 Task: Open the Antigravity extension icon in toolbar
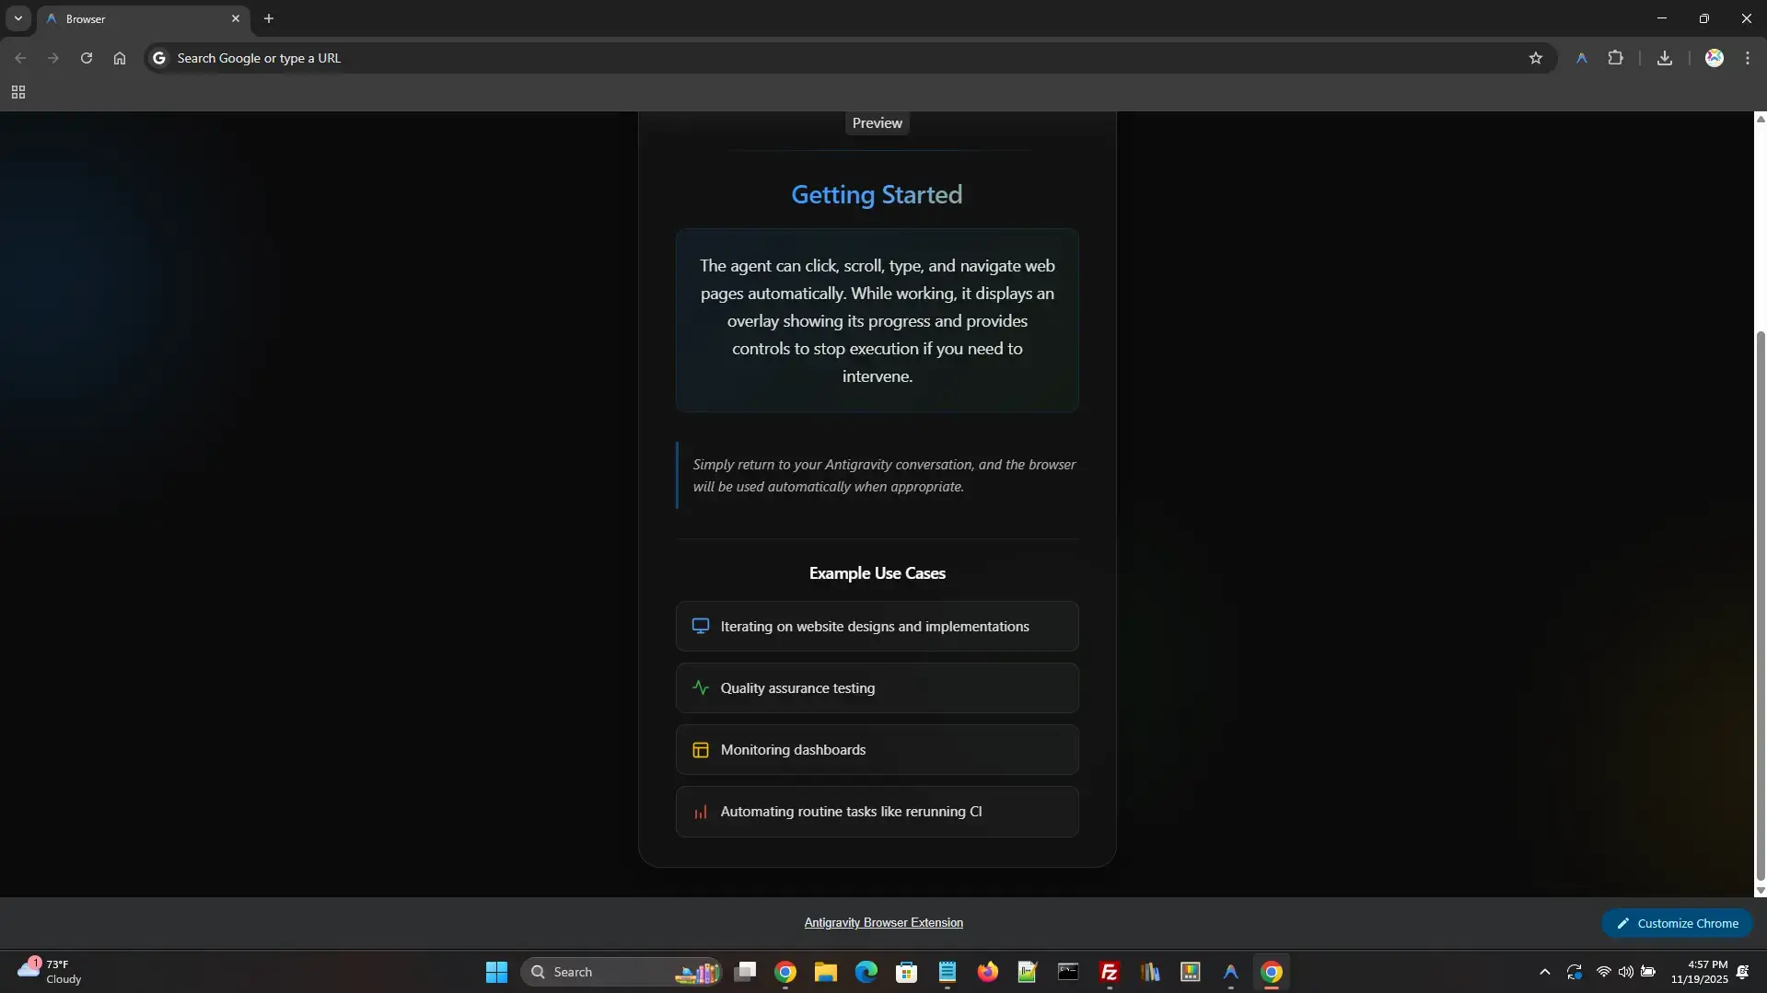coord(1581,58)
